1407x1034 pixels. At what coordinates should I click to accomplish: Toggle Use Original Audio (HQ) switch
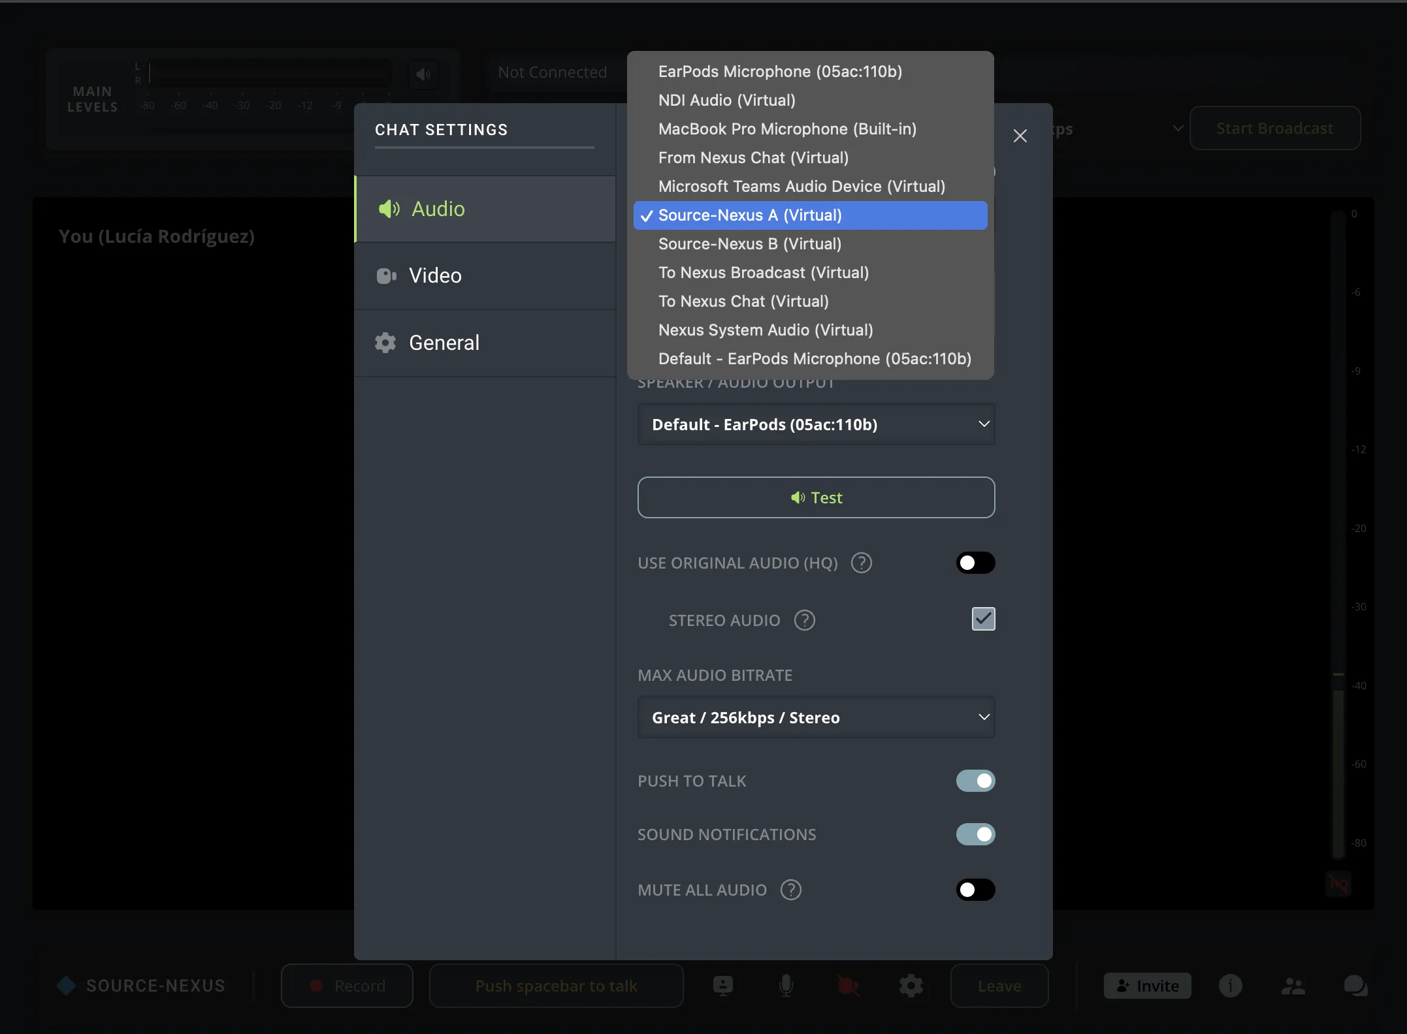[975, 563]
